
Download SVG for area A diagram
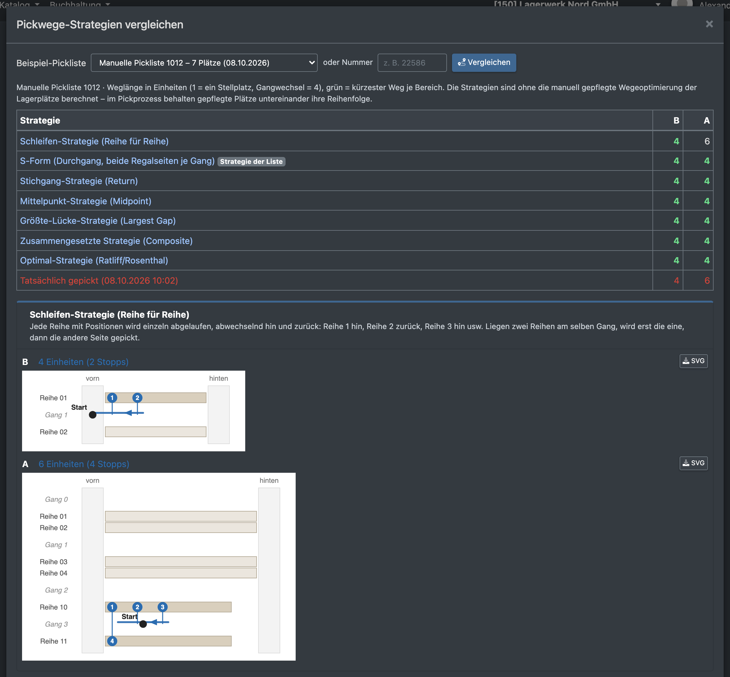point(693,463)
